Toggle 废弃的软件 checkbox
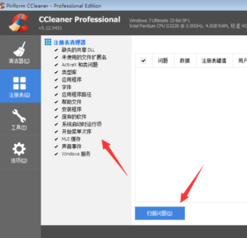247x238 pixels. coord(56,117)
